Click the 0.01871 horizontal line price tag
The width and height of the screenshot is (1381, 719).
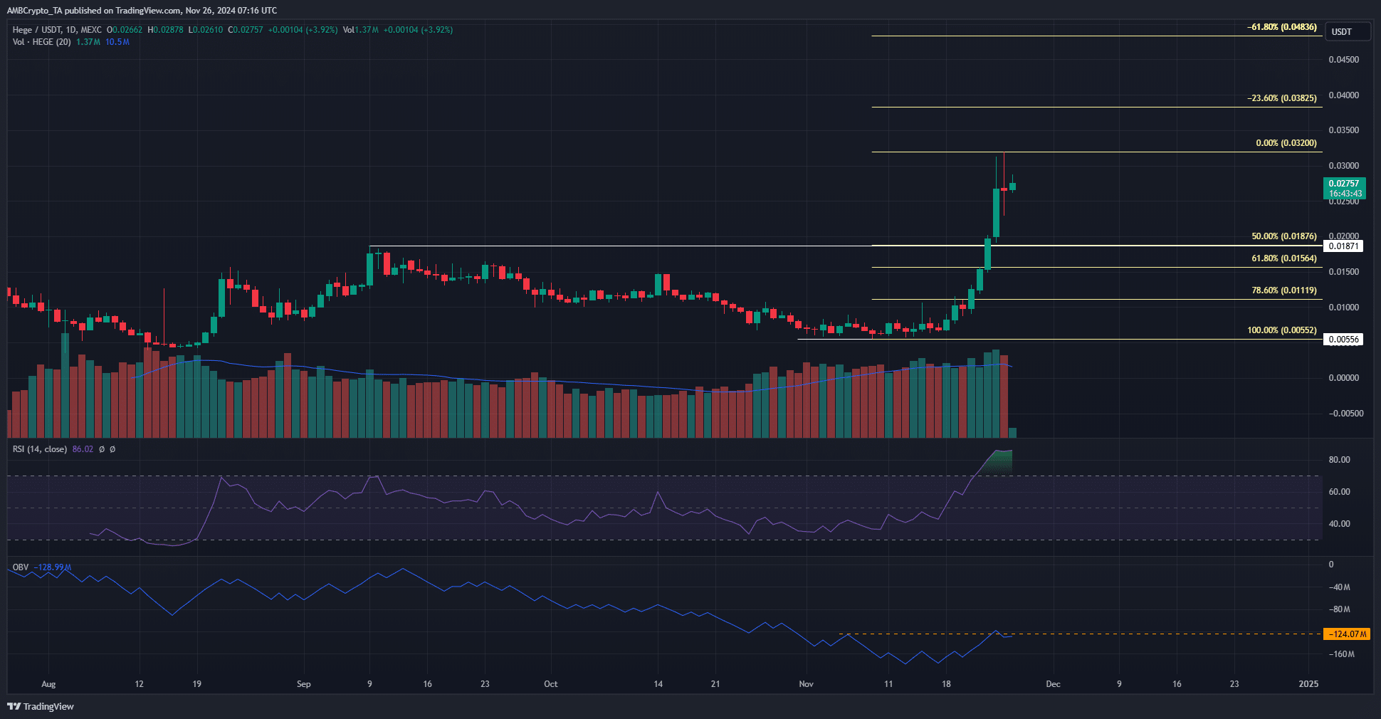[x=1343, y=246]
